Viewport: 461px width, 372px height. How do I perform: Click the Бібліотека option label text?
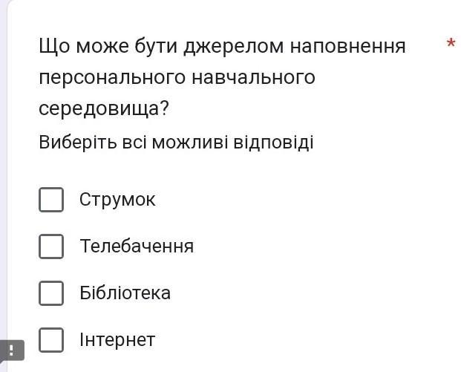coord(125,293)
